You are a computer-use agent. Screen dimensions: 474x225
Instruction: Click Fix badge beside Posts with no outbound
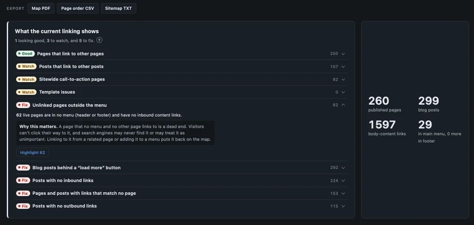23,206
